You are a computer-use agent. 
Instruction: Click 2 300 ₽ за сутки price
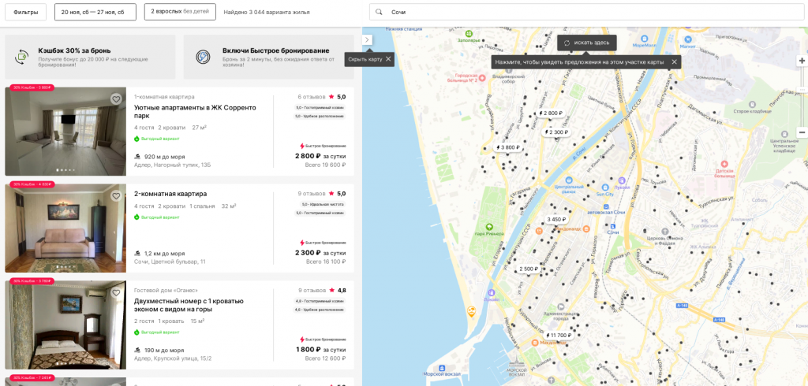320,253
